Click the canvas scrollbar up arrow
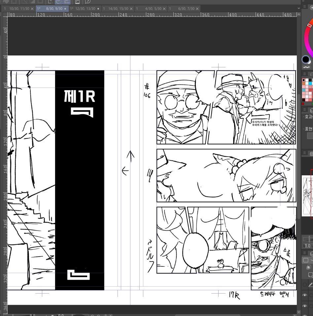Viewport: 313px width, 316px height. (x=299, y=15)
